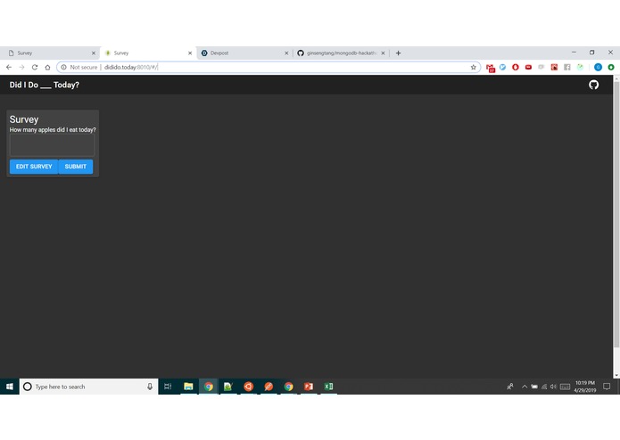Activate the Cortana microphone icon
Screen dimensions: 620x440
(x=150, y=387)
